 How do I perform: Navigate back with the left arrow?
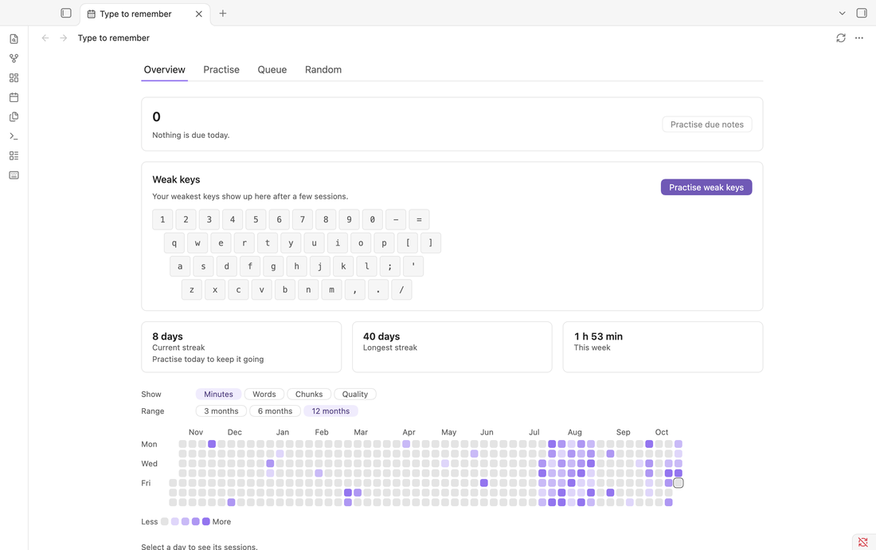(45, 38)
